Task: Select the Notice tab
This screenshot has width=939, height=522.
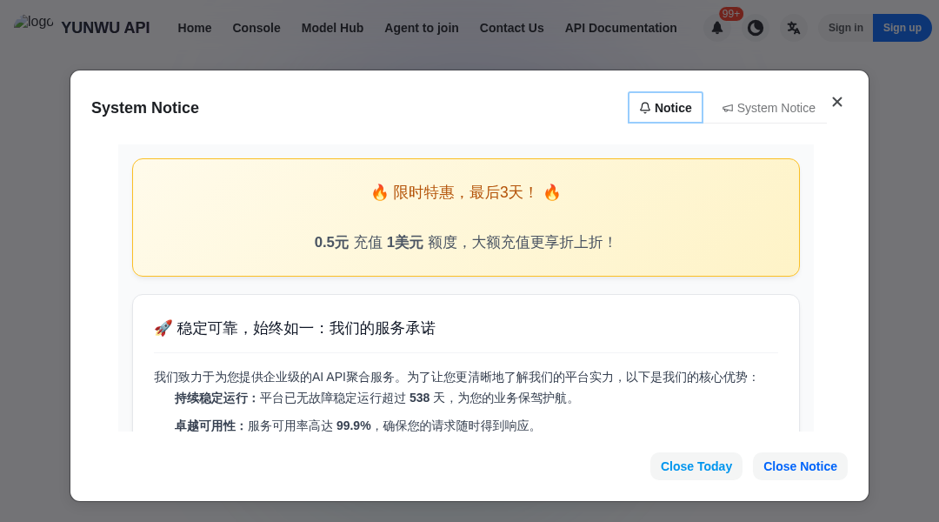Action: tap(665, 107)
